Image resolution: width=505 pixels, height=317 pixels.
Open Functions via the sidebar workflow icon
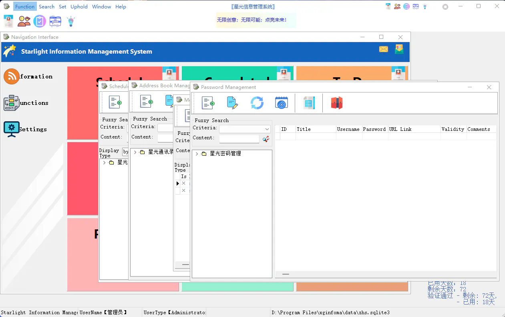click(x=12, y=103)
